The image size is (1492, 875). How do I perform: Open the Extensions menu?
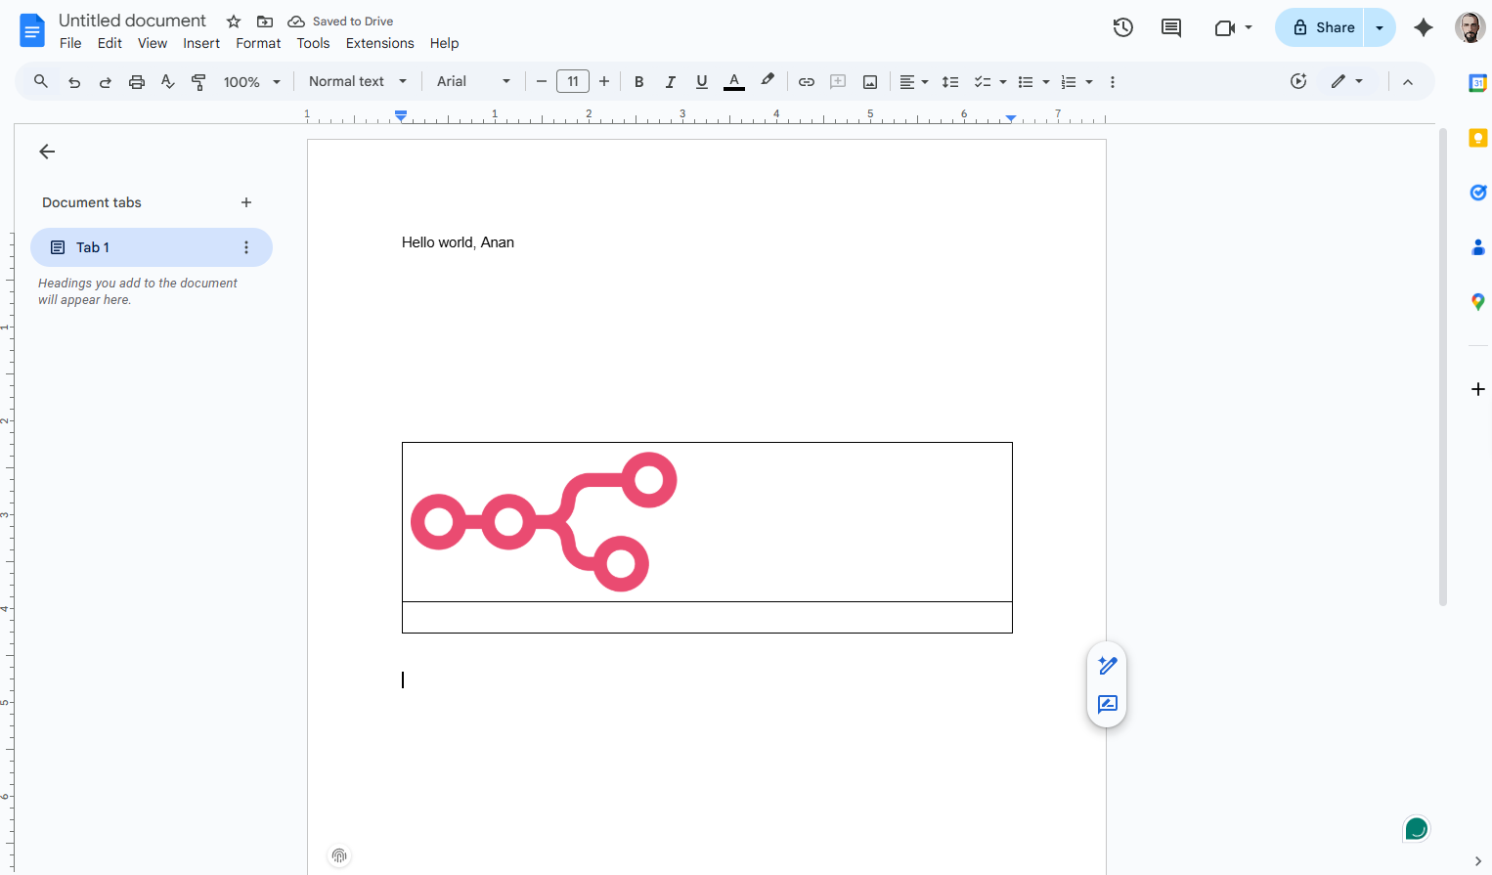click(x=380, y=43)
